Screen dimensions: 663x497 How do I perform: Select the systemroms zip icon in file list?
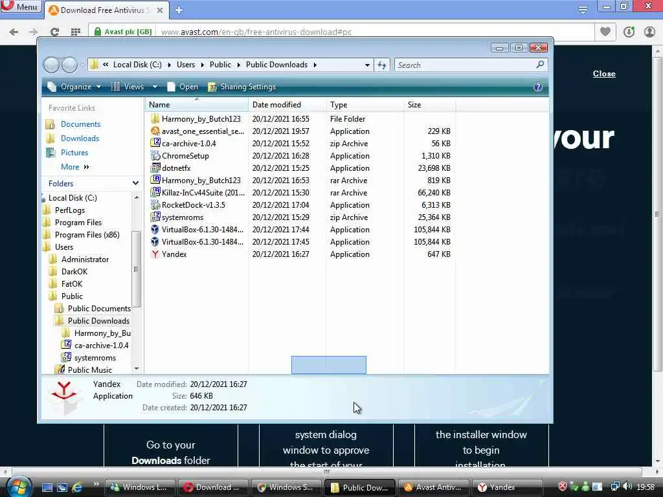[155, 217]
